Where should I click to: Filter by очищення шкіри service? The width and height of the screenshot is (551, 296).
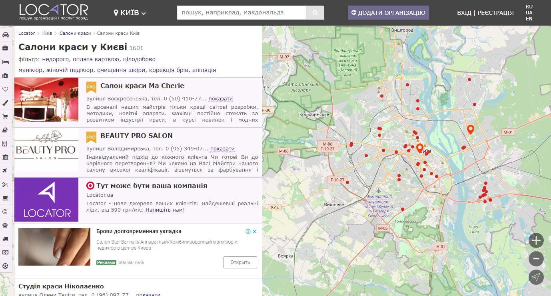click(121, 70)
